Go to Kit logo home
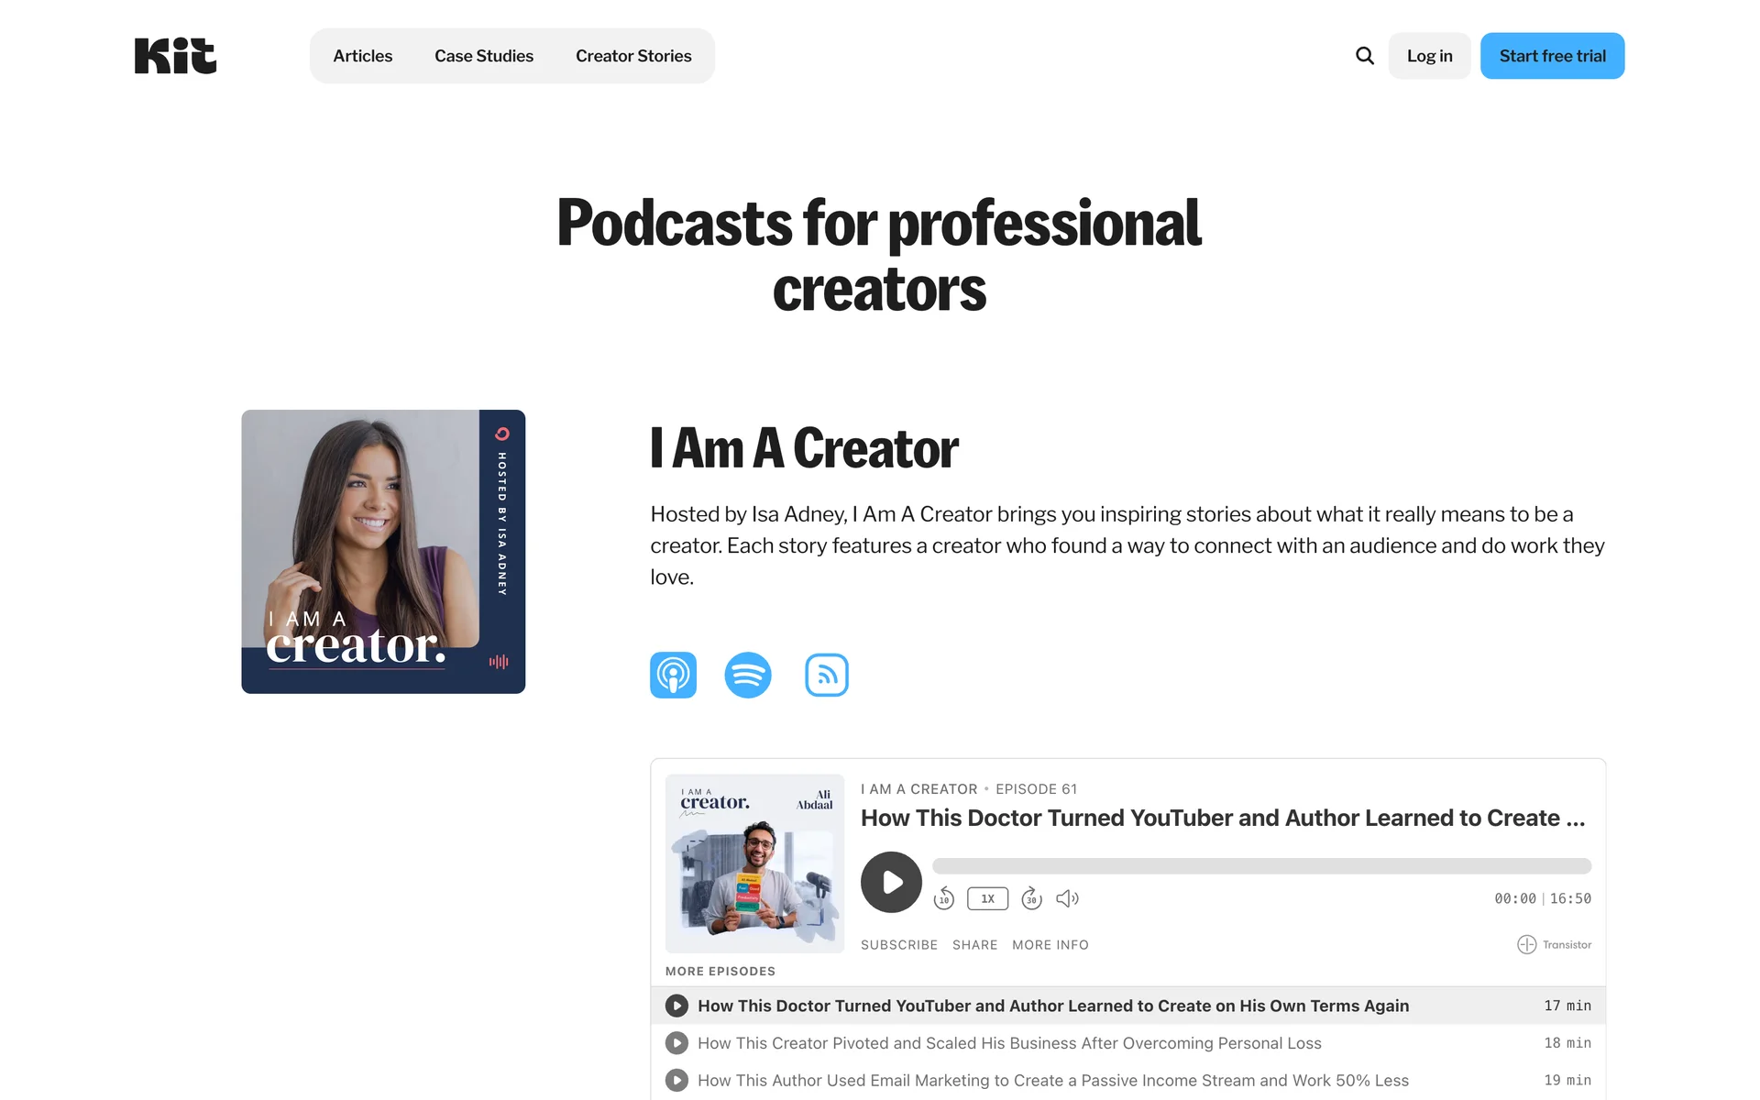 tap(175, 56)
